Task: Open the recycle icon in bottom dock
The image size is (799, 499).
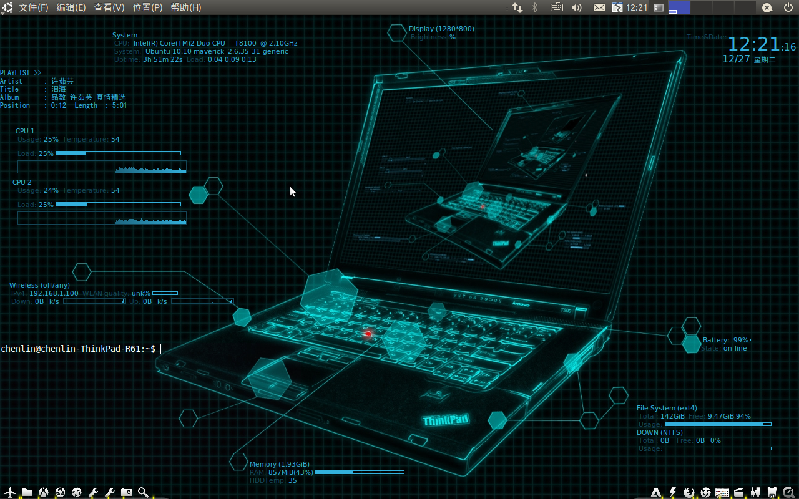Action: pyautogui.click(x=60, y=492)
